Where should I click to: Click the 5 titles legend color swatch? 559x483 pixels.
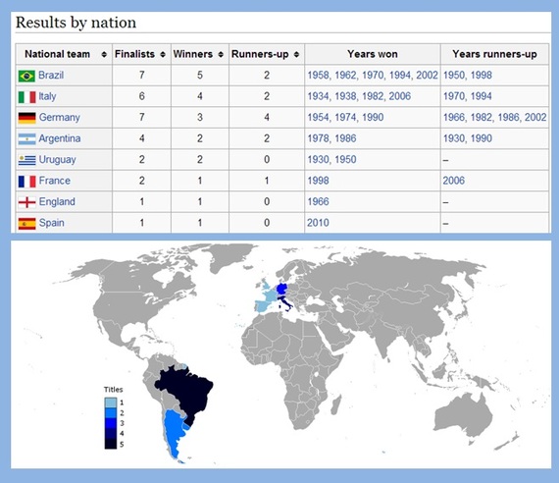point(111,444)
